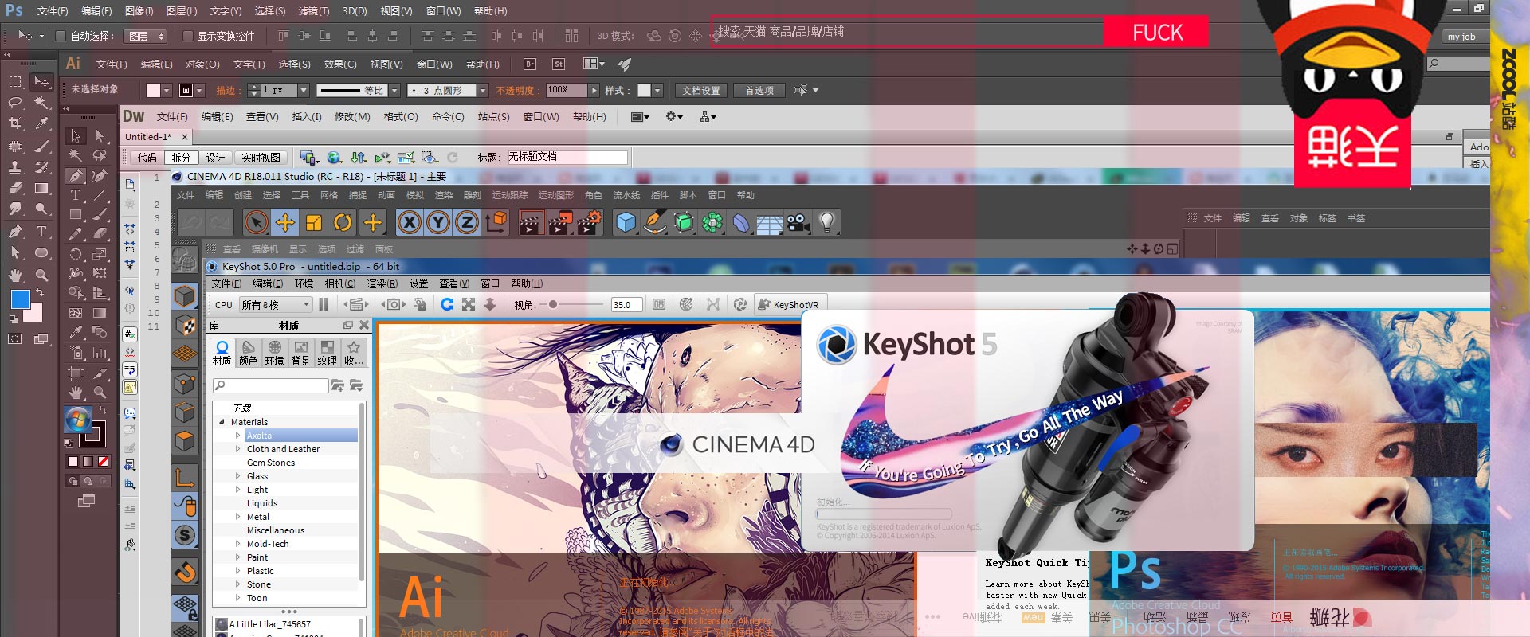This screenshot has width=1530, height=637.
Task: Select the Pen tool in Illustrator toolbox
Action: pos(75,176)
